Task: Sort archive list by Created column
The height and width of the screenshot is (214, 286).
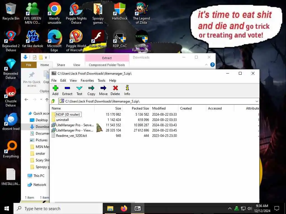Action: (x=192, y=108)
